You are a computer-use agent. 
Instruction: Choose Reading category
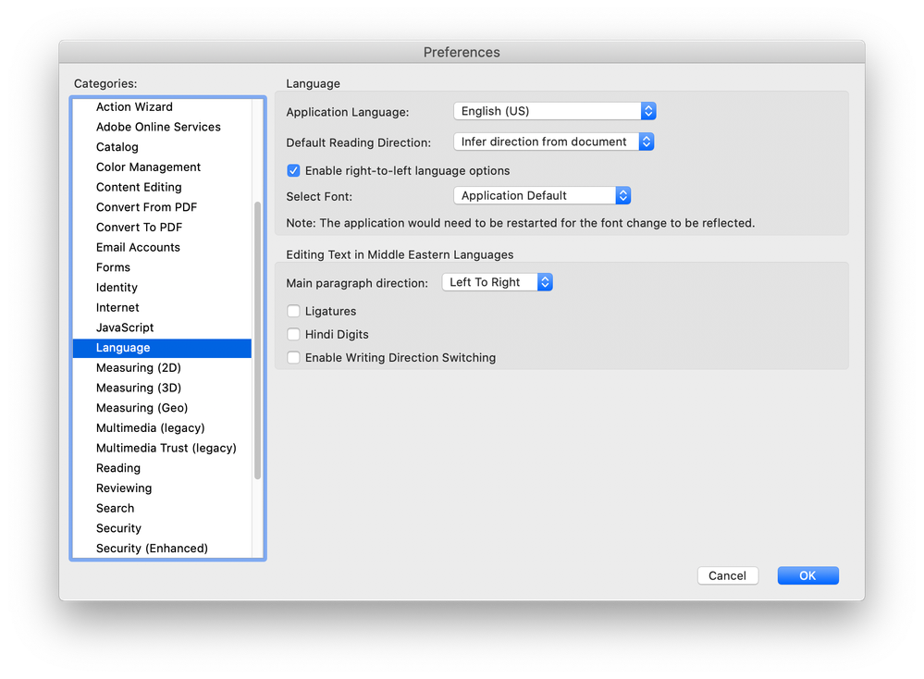[x=162, y=468]
